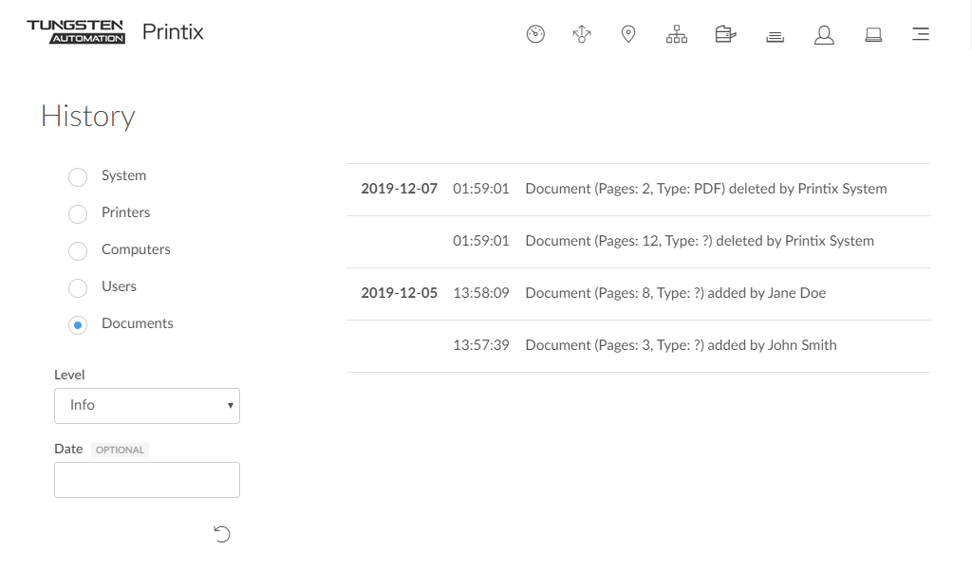The height and width of the screenshot is (569, 972).
Task: Click the three-arrow sites icon
Action: [582, 35]
